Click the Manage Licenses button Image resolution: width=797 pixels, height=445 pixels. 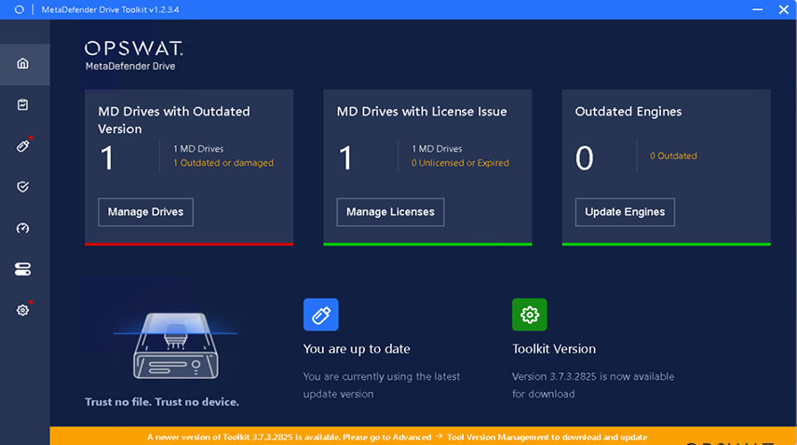tap(390, 211)
